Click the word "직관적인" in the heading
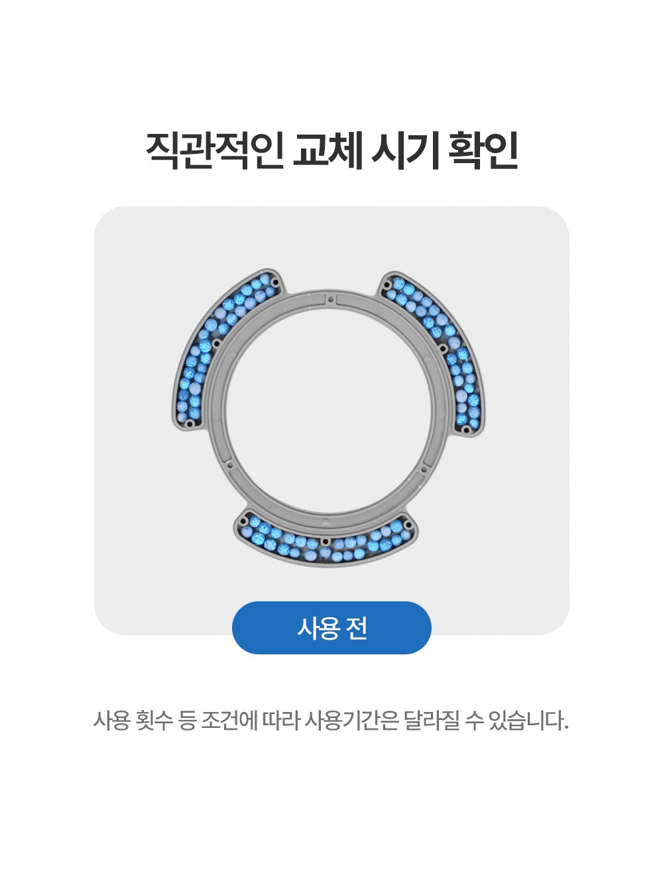The width and height of the screenshot is (663, 893). tap(215, 150)
